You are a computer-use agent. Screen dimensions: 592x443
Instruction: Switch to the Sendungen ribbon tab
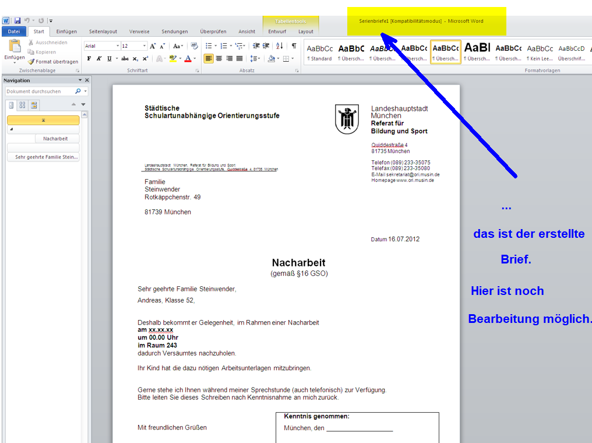[175, 31]
